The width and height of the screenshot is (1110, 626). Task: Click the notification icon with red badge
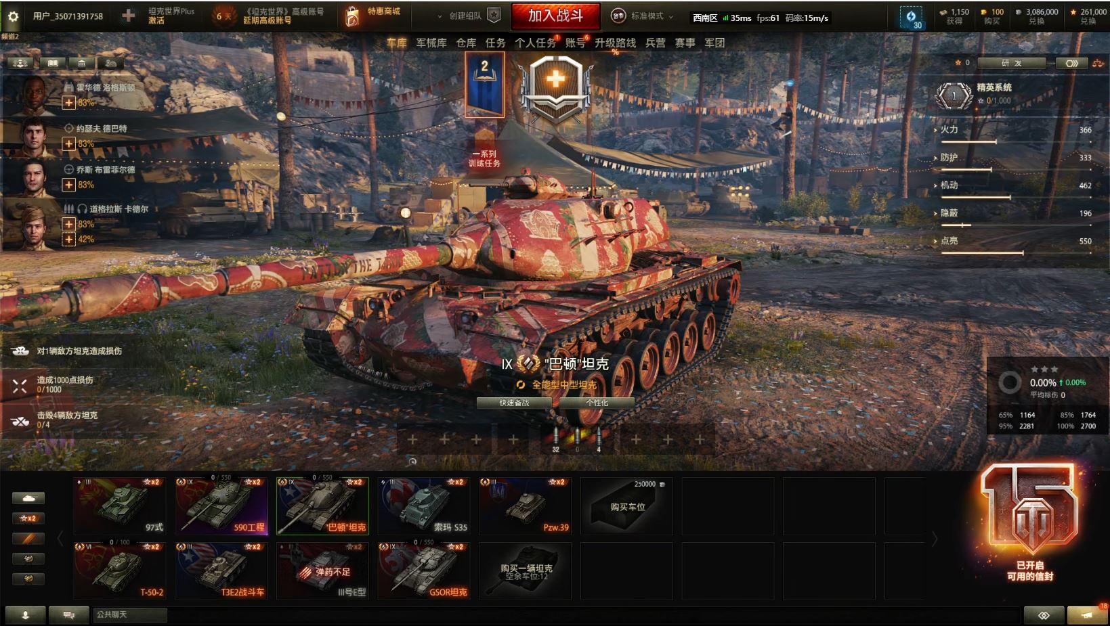tap(1086, 615)
